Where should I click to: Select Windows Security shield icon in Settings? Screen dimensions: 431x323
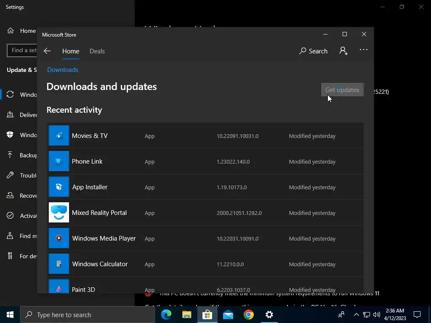click(x=10, y=135)
